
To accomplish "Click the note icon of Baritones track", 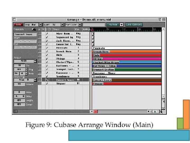I will 47,66.
